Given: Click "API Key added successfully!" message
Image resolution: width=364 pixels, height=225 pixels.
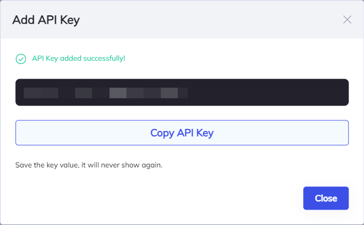Looking at the screenshot, I should (78, 58).
